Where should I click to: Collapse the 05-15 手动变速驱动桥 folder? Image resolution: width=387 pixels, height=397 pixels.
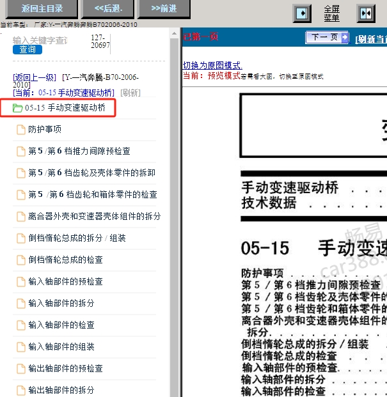click(x=65, y=108)
